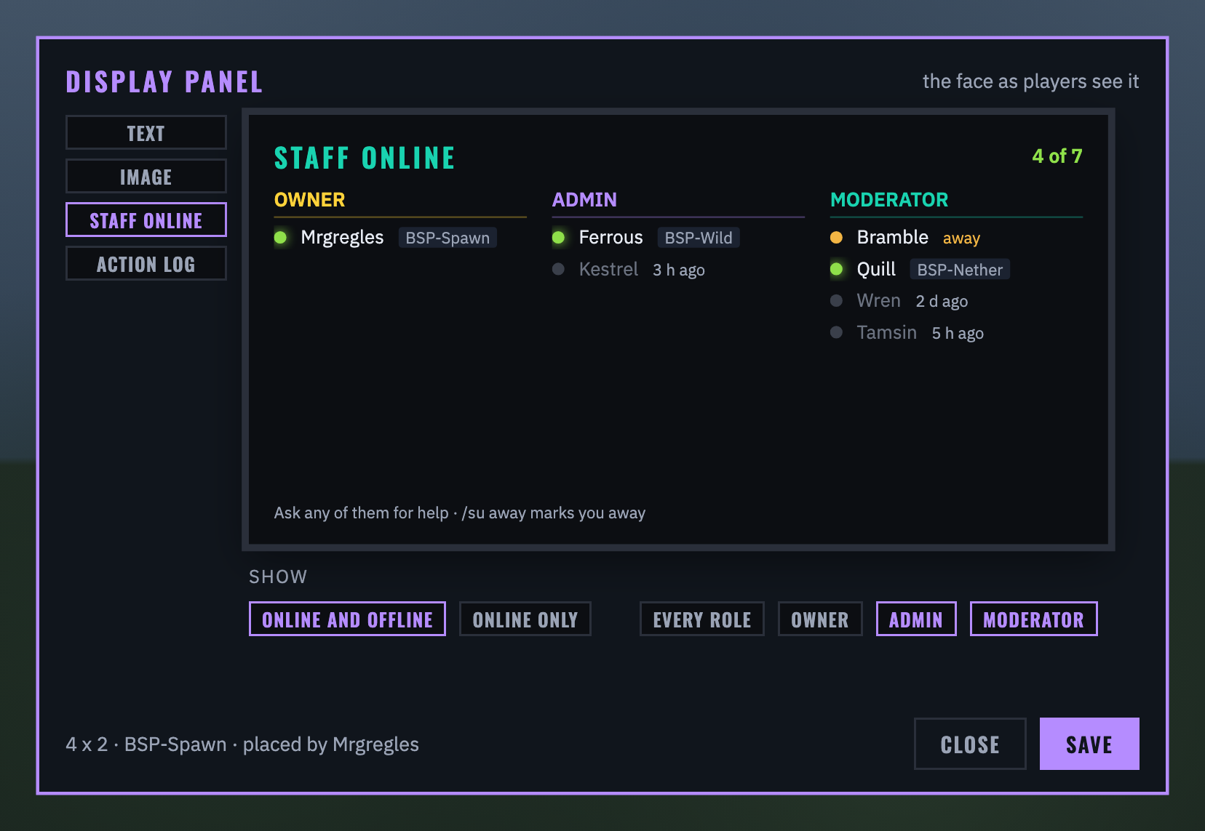
Task: Toggle the Admin role filter
Action: (x=916, y=619)
